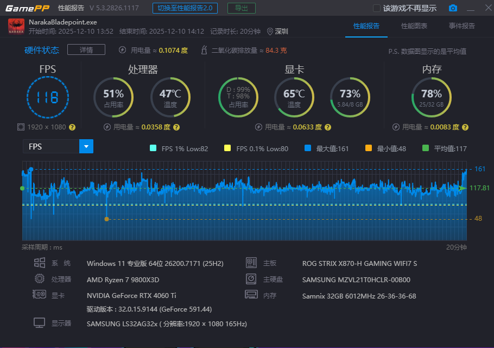Click the Naraka Bladepoint game icon
Image resolution: width=494 pixels, height=348 pixels.
(x=16, y=26)
